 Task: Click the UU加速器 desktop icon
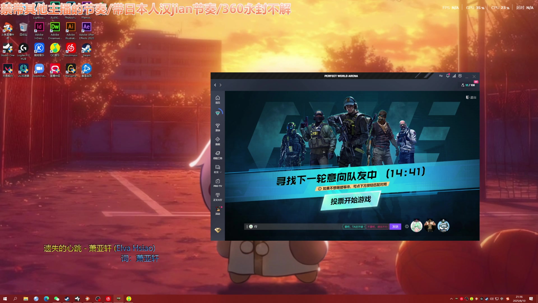click(x=24, y=70)
